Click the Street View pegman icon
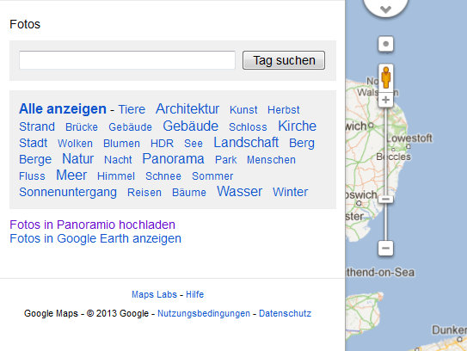 point(386,77)
